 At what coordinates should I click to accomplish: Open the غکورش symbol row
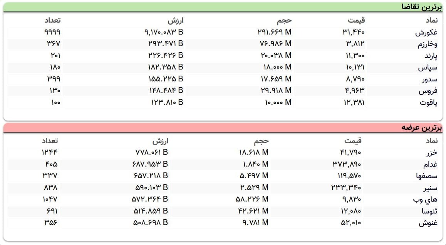tap(426, 32)
